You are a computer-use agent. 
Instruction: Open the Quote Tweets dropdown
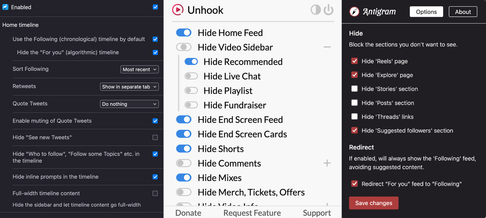click(x=129, y=104)
